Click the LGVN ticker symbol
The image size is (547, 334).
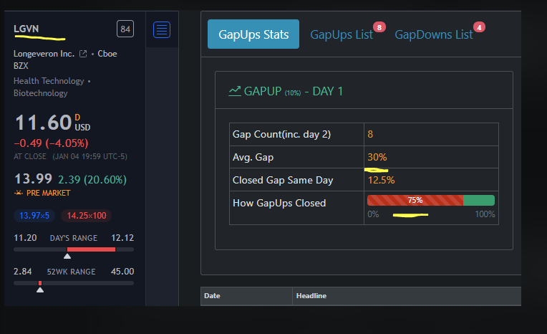point(26,29)
